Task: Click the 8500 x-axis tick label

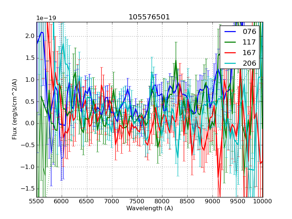Action: click(x=188, y=201)
